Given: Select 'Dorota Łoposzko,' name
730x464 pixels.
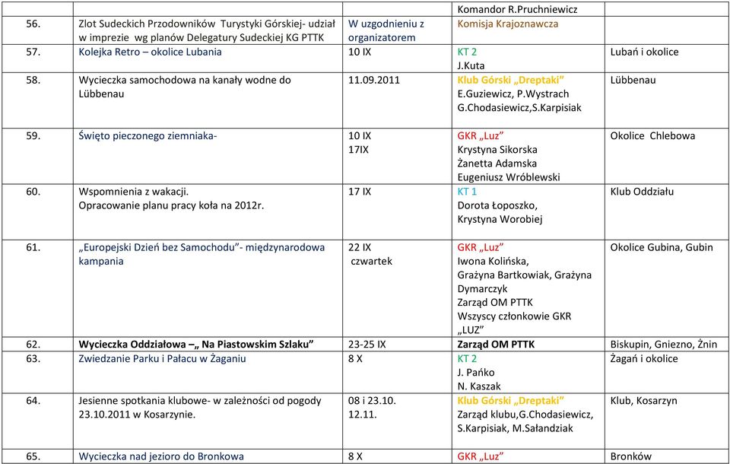Looking at the screenshot, I should coord(497,205).
